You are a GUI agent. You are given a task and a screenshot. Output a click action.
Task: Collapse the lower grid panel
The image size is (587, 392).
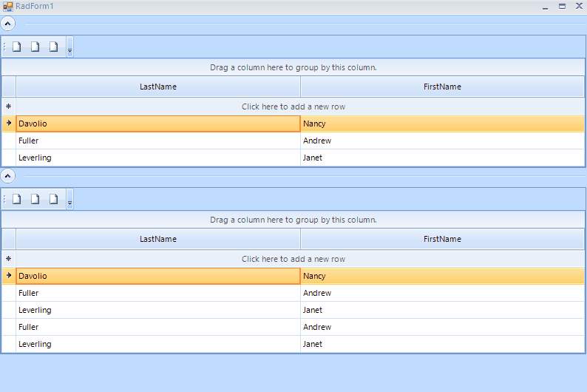[8, 176]
